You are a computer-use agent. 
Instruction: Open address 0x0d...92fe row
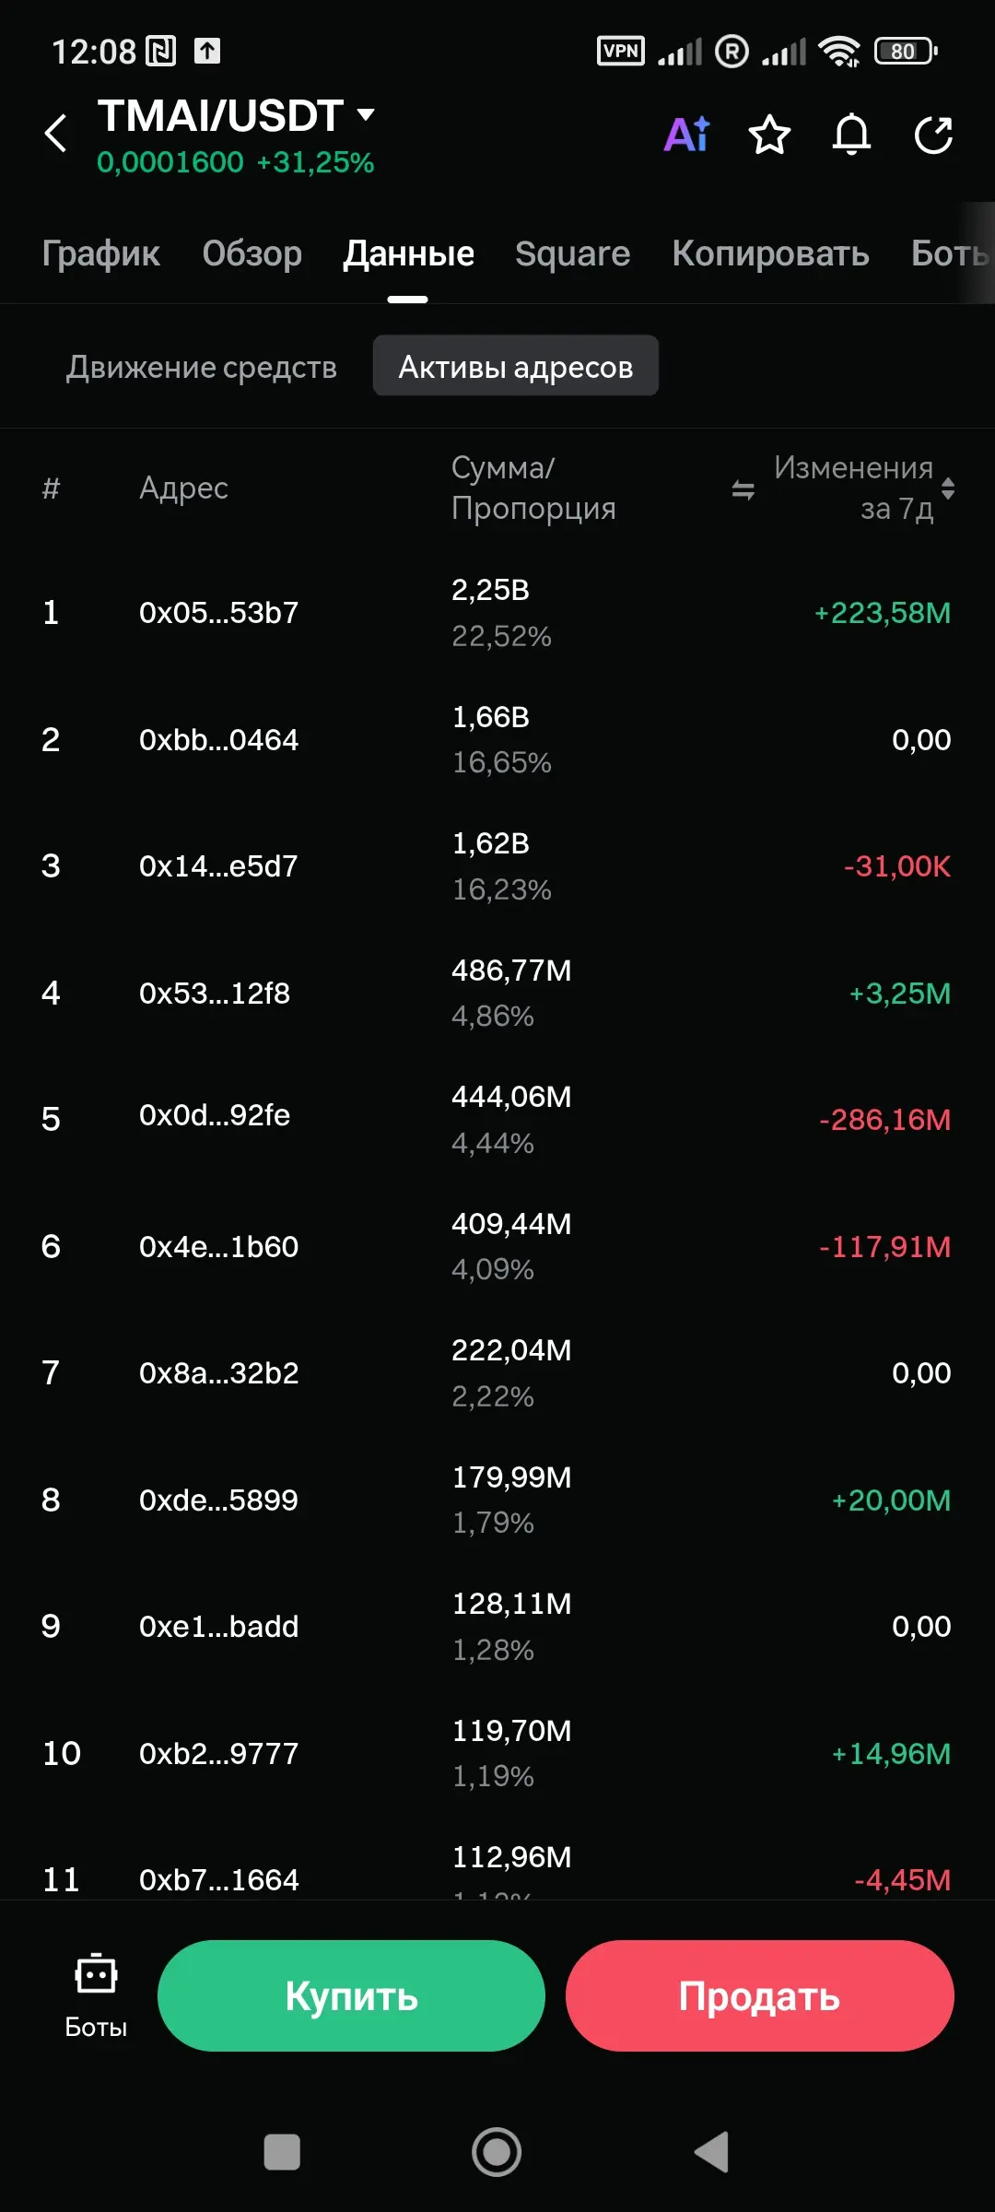pos(497,1119)
